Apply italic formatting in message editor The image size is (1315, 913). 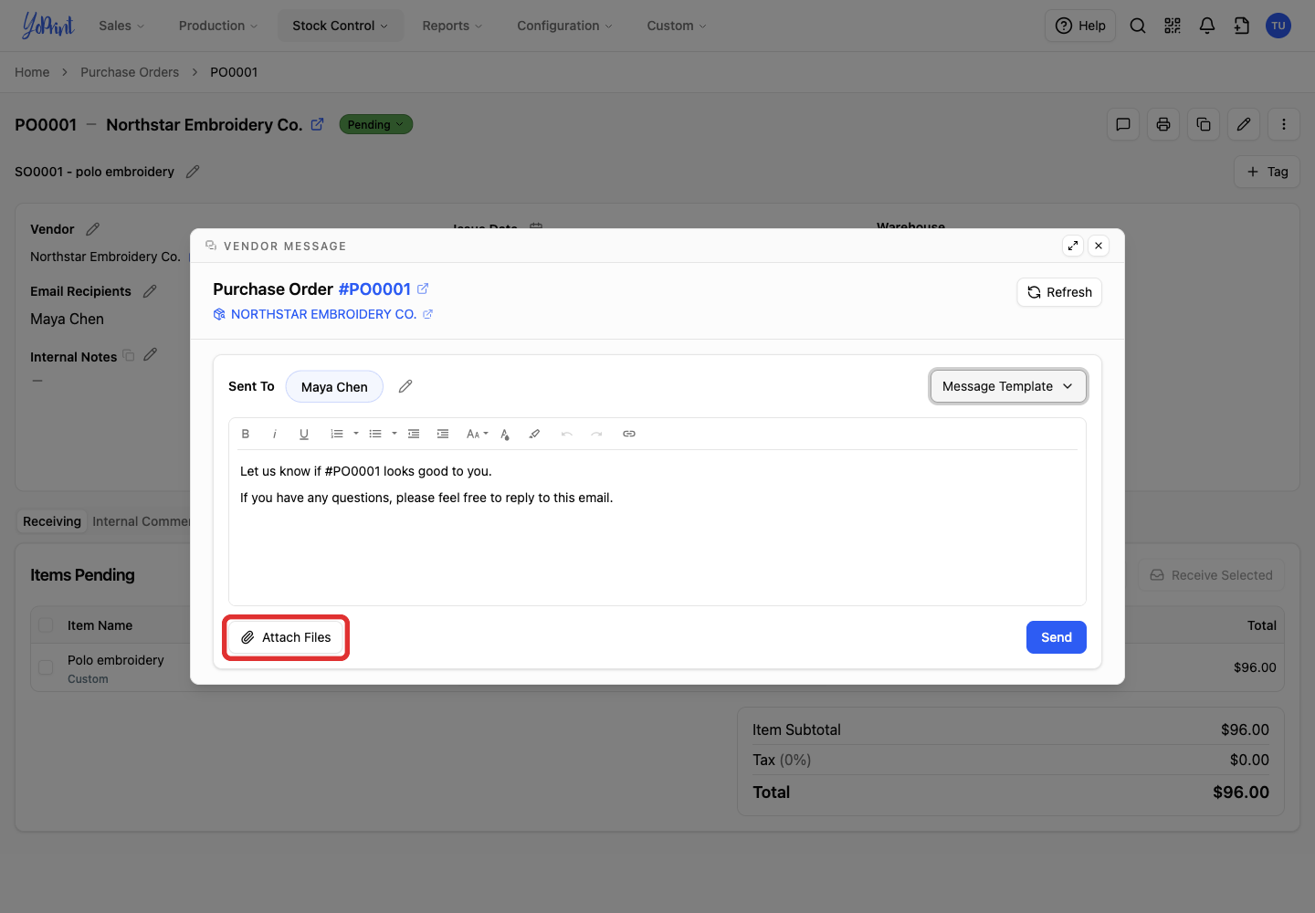point(275,434)
